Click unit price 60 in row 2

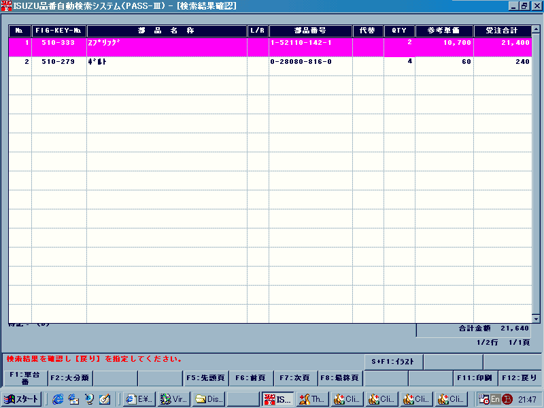pos(466,62)
